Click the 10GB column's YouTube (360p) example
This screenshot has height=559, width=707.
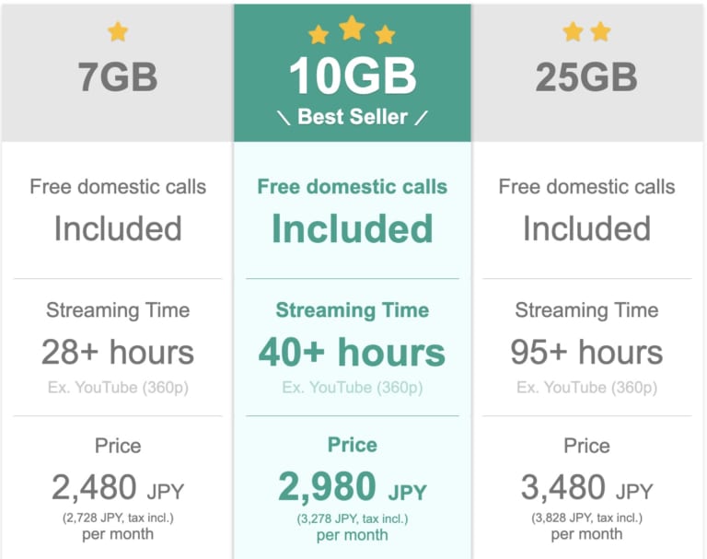pyautogui.click(x=352, y=388)
